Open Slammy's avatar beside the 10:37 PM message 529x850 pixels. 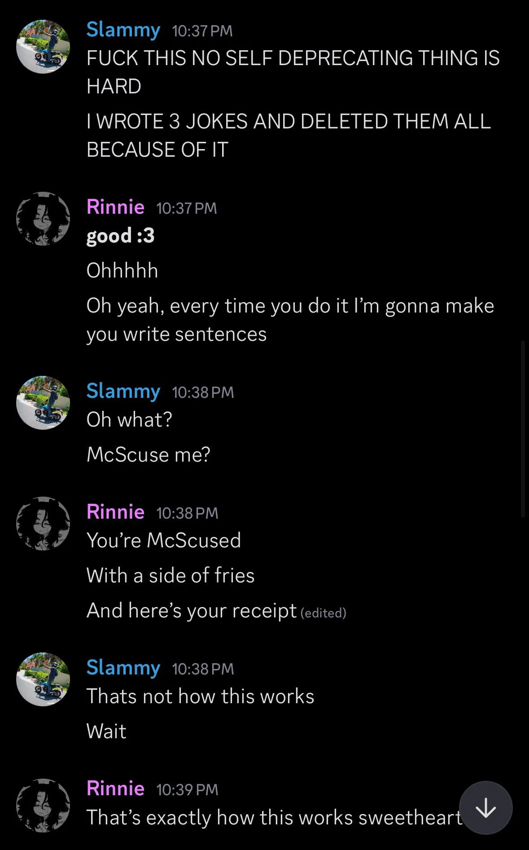(43, 46)
